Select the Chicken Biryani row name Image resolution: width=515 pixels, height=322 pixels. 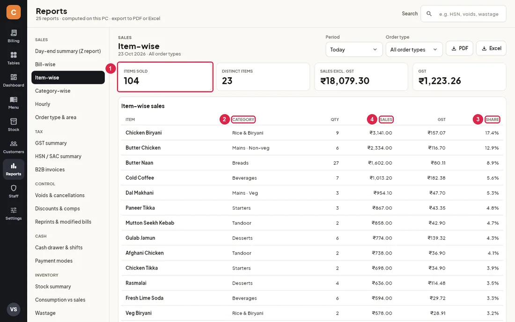tap(144, 132)
